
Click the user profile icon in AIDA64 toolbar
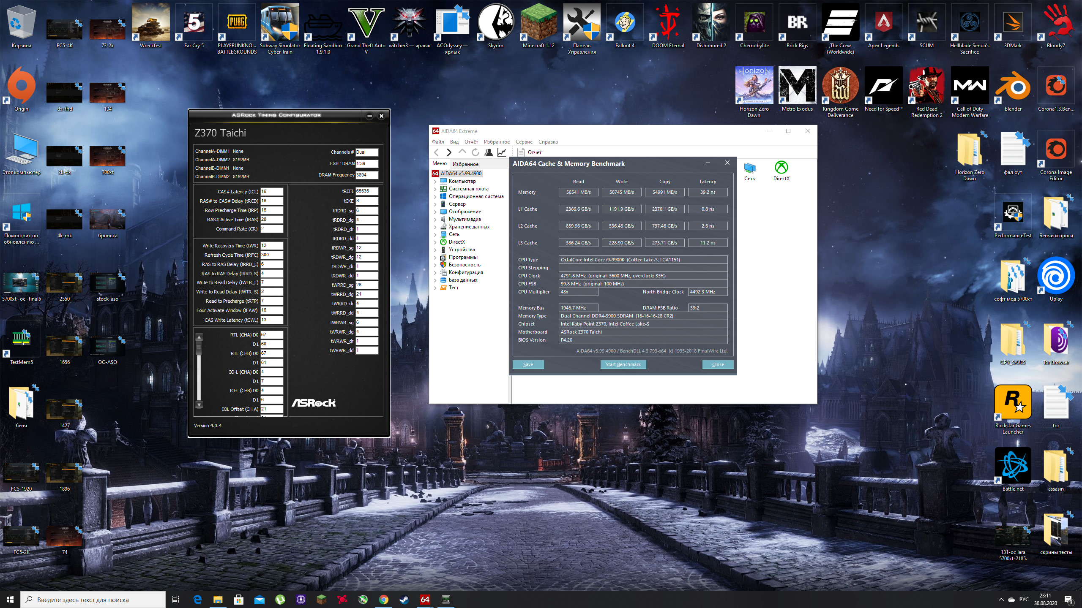(x=489, y=152)
